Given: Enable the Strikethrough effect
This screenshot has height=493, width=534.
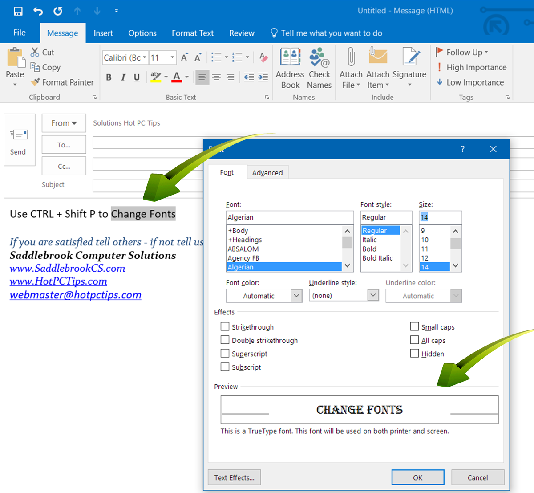Looking at the screenshot, I should pos(225,326).
